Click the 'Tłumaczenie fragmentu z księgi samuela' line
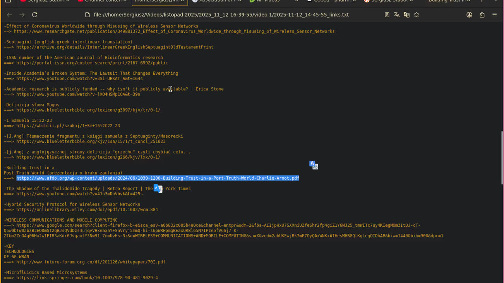 point(94,136)
